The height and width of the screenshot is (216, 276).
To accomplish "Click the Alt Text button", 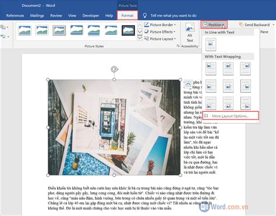I will tap(190, 33).
